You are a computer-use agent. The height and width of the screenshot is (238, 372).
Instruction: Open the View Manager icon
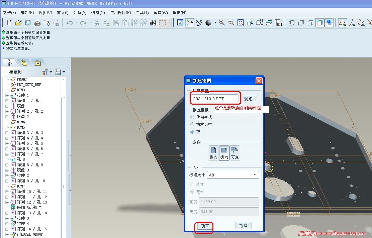pos(278,23)
